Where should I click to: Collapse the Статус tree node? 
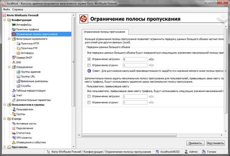[x=5, y=119]
